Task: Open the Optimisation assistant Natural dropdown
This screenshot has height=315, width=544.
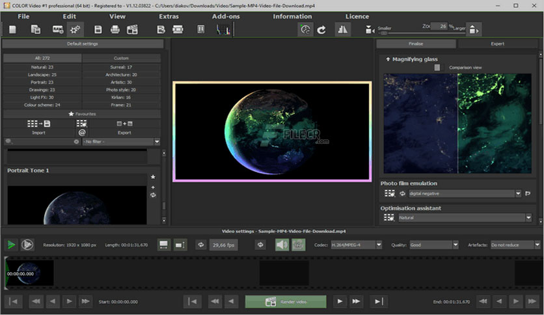Action: click(x=465, y=218)
